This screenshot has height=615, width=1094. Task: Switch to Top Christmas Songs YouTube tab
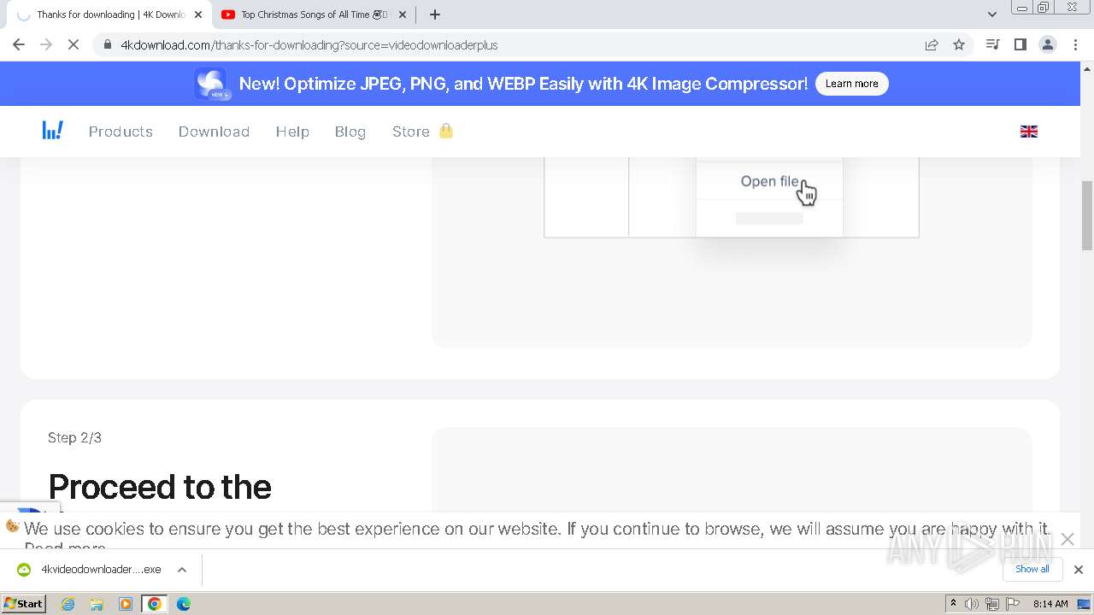point(313,15)
